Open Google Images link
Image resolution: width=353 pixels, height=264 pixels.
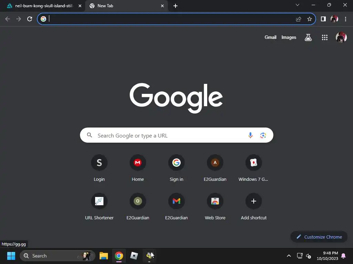pyautogui.click(x=289, y=37)
